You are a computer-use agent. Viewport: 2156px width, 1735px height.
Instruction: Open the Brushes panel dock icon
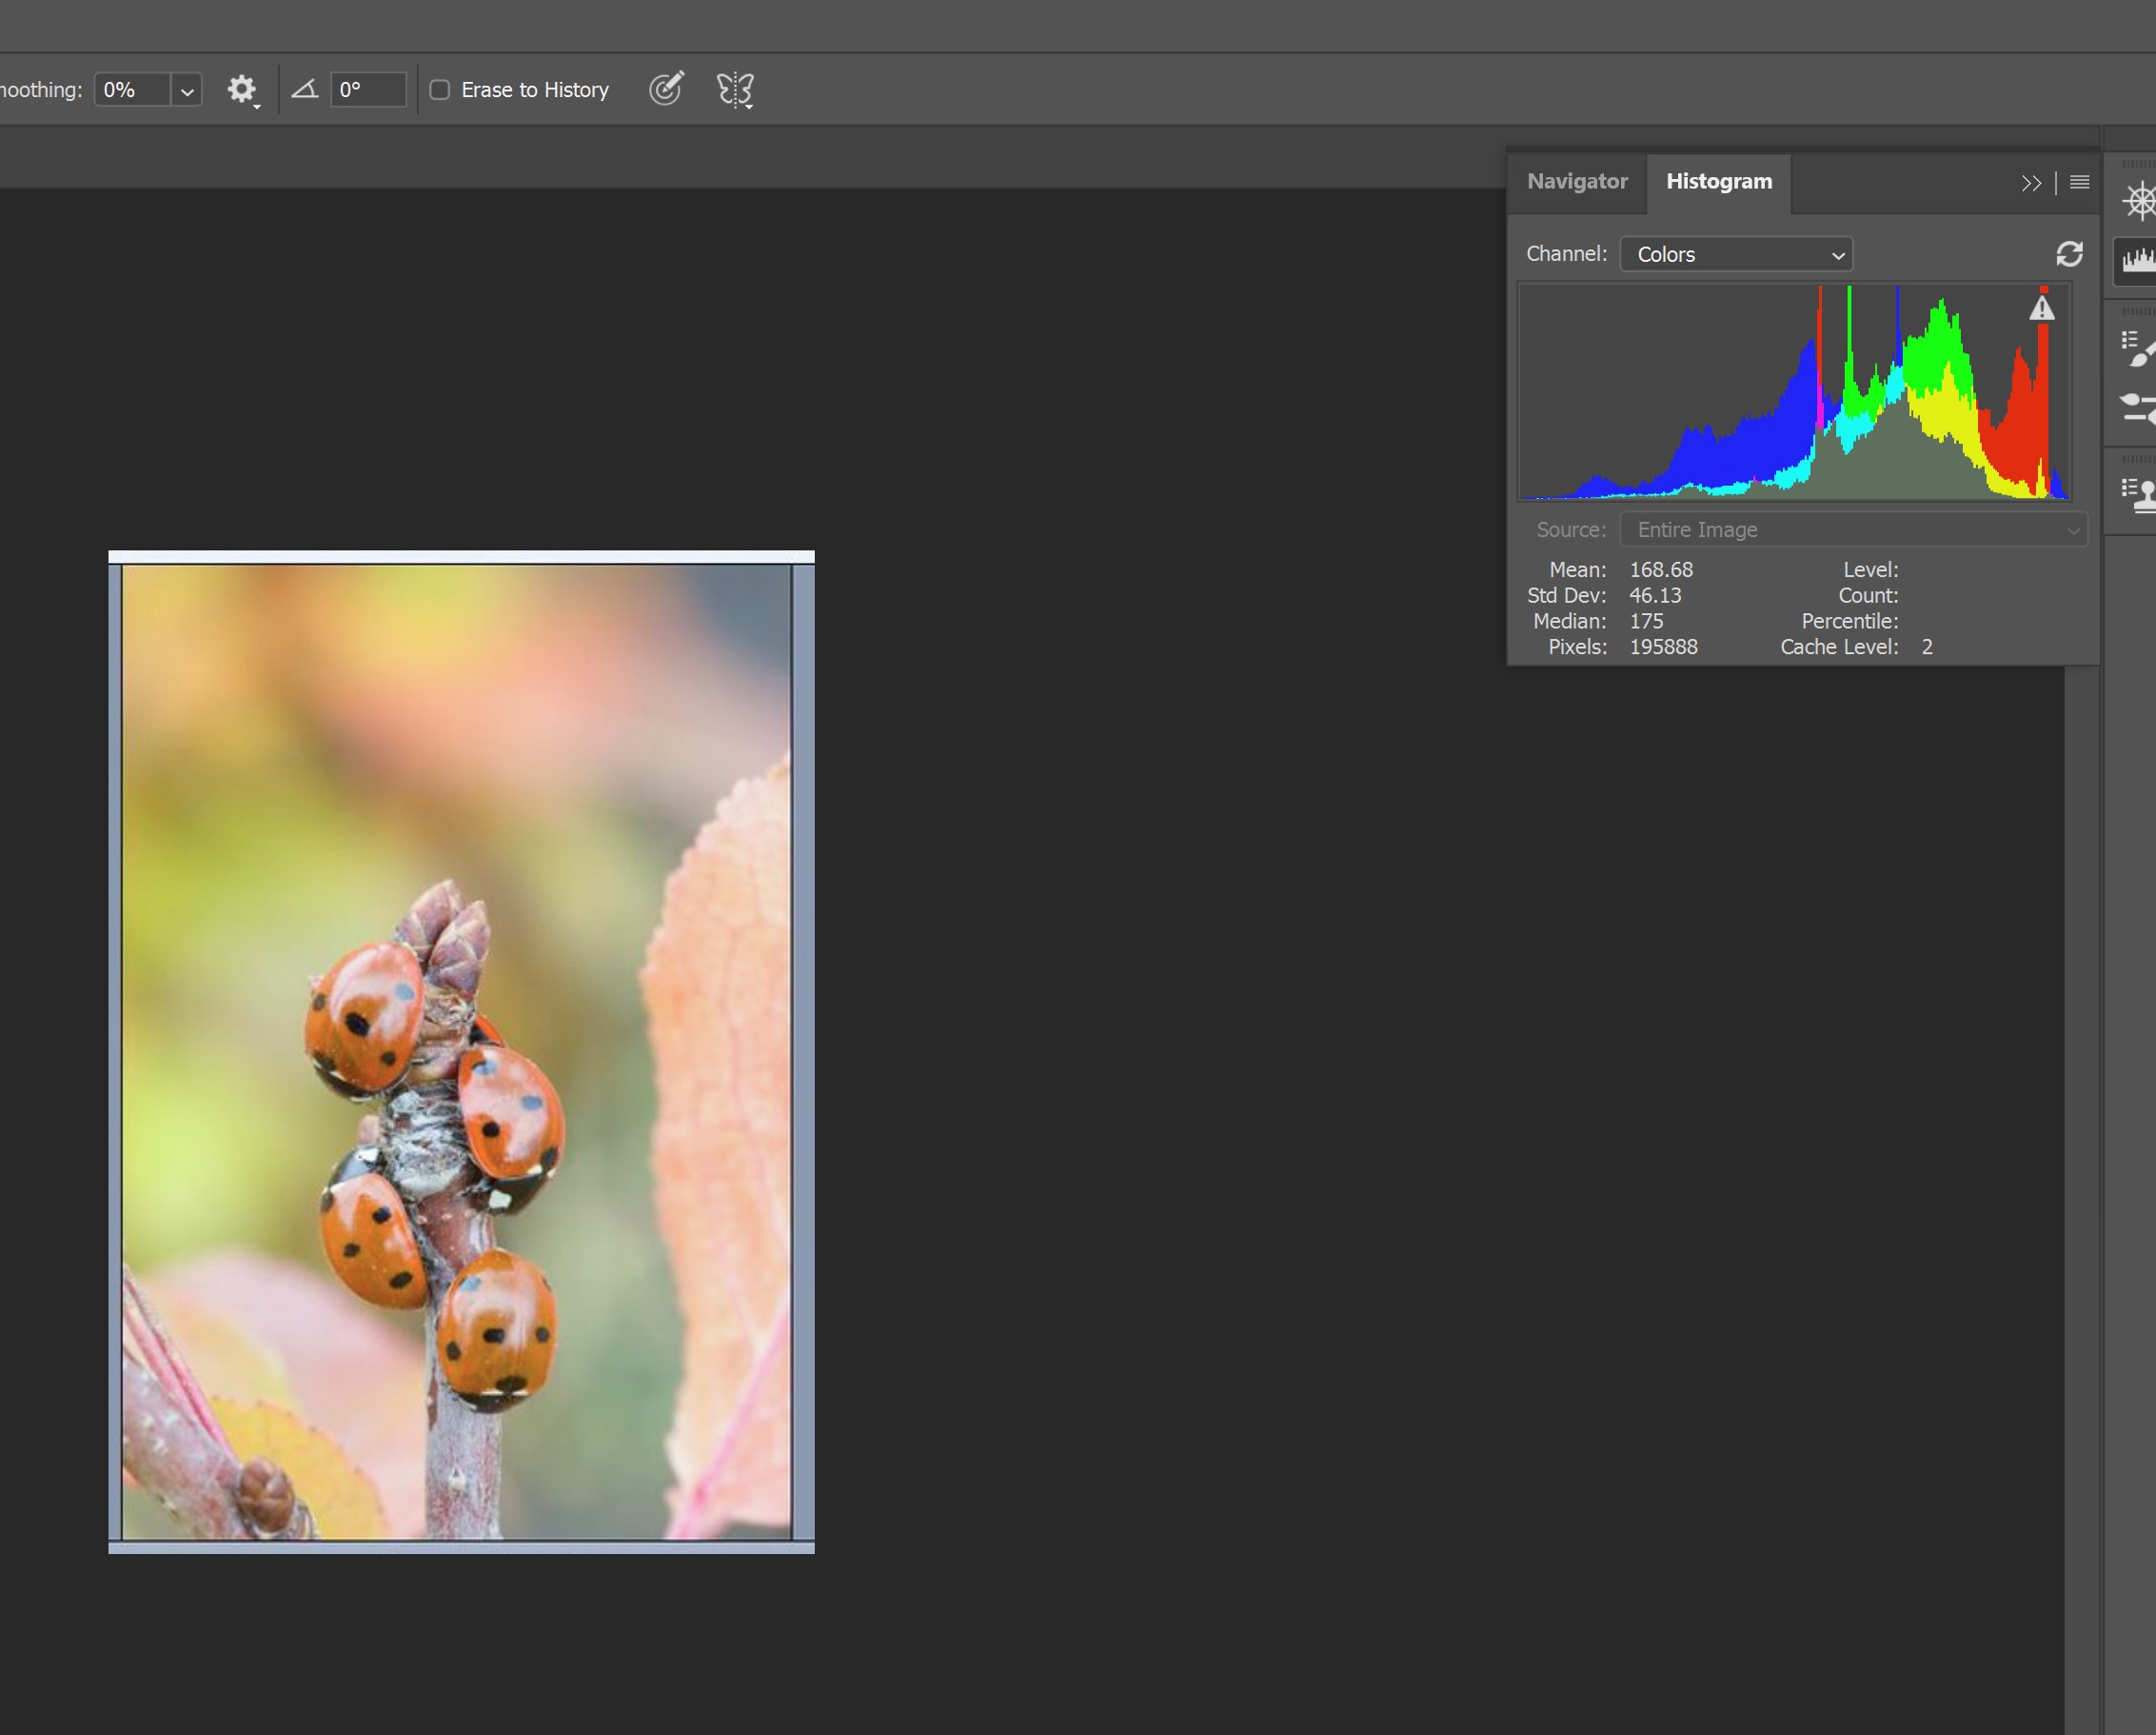tap(2139, 349)
